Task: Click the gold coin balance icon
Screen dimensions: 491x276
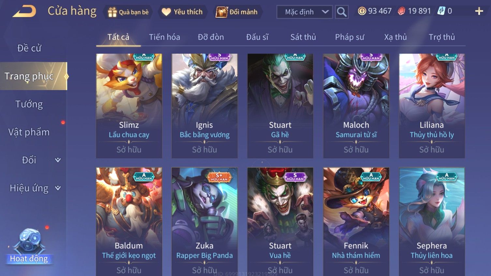Action: coord(362,11)
